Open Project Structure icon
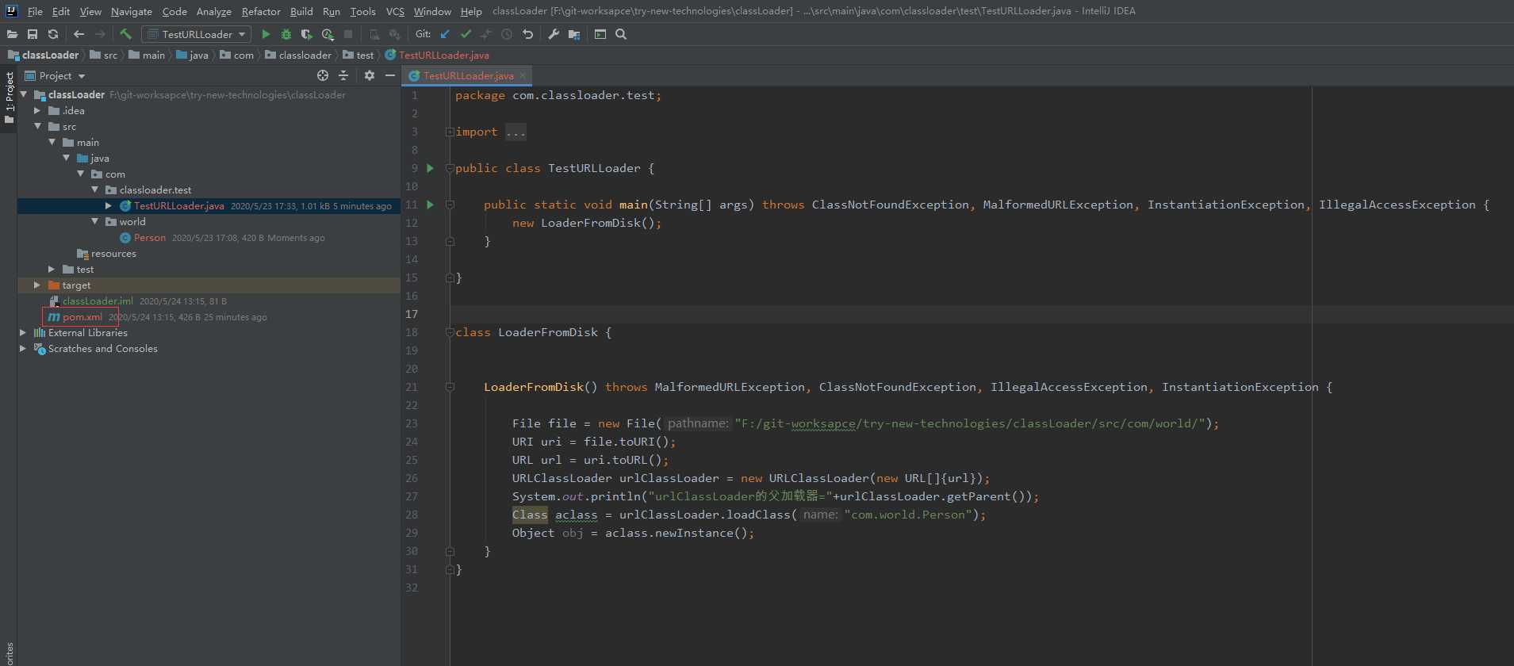 [574, 34]
